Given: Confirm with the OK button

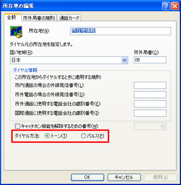Looking at the screenshot, I should pyautogui.click(x=88, y=177).
